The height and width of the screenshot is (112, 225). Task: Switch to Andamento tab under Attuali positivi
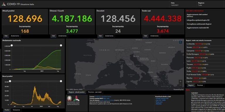[15, 36]
